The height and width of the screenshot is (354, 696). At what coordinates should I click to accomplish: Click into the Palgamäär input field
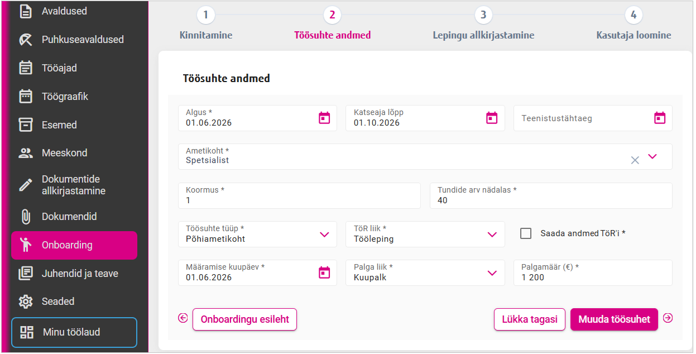click(x=593, y=272)
